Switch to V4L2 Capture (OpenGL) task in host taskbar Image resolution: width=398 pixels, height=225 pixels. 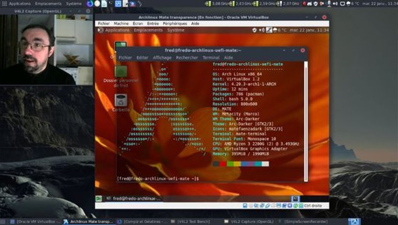pos(248,222)
